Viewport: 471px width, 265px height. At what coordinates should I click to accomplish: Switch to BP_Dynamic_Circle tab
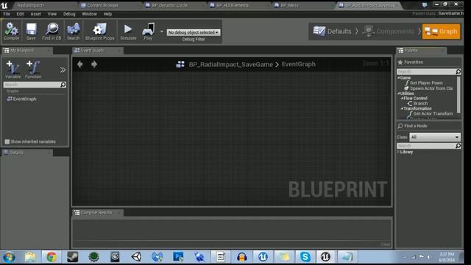(x=169, y=5)
